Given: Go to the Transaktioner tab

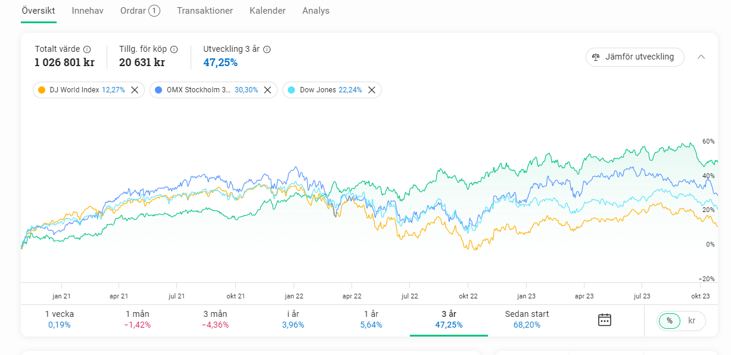Looking at the screenshot, I should point(205,11).
